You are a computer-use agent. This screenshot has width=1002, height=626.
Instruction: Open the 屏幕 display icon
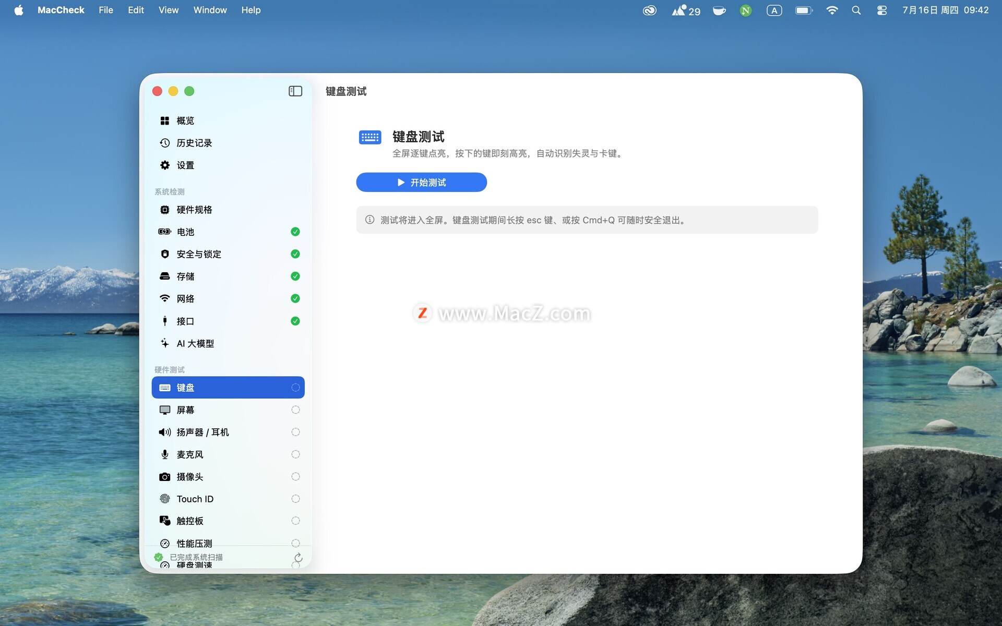pyautogui.click(x=165, y=410)
